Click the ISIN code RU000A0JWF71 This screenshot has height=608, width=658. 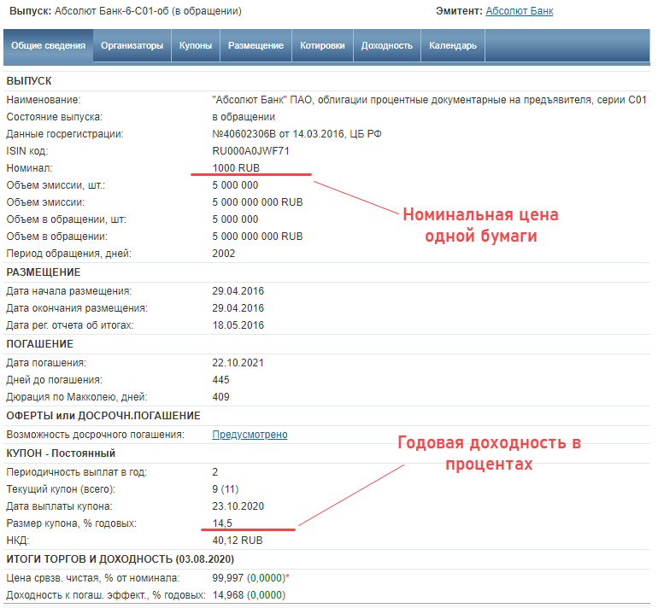point(250,151)
